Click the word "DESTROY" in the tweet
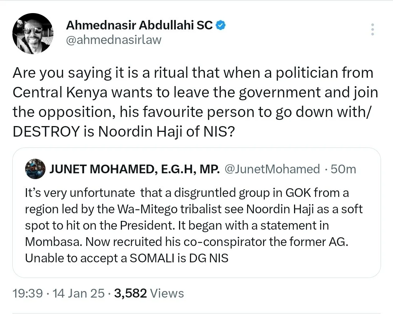 coord(45,132)
